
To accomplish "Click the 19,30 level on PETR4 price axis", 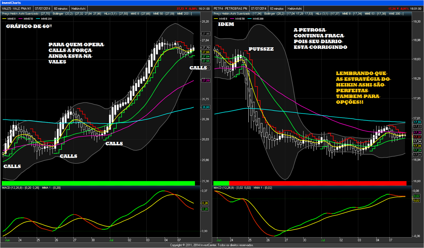I will [417, 22].
